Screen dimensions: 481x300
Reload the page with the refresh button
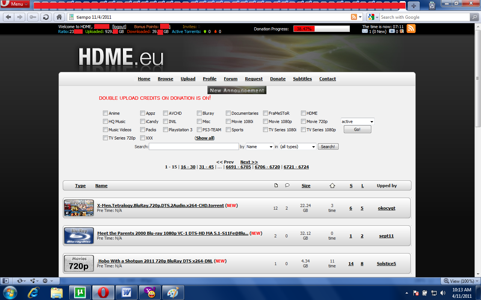point(45,17)
